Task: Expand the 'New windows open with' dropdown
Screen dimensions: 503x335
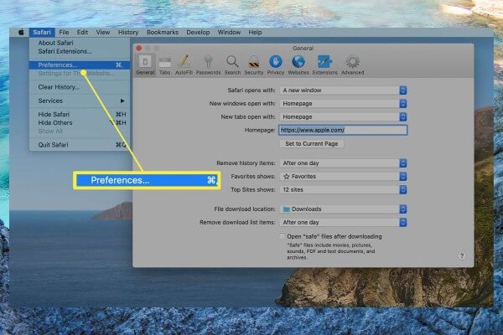Action: pyautogui.click(x=344, y=103)
